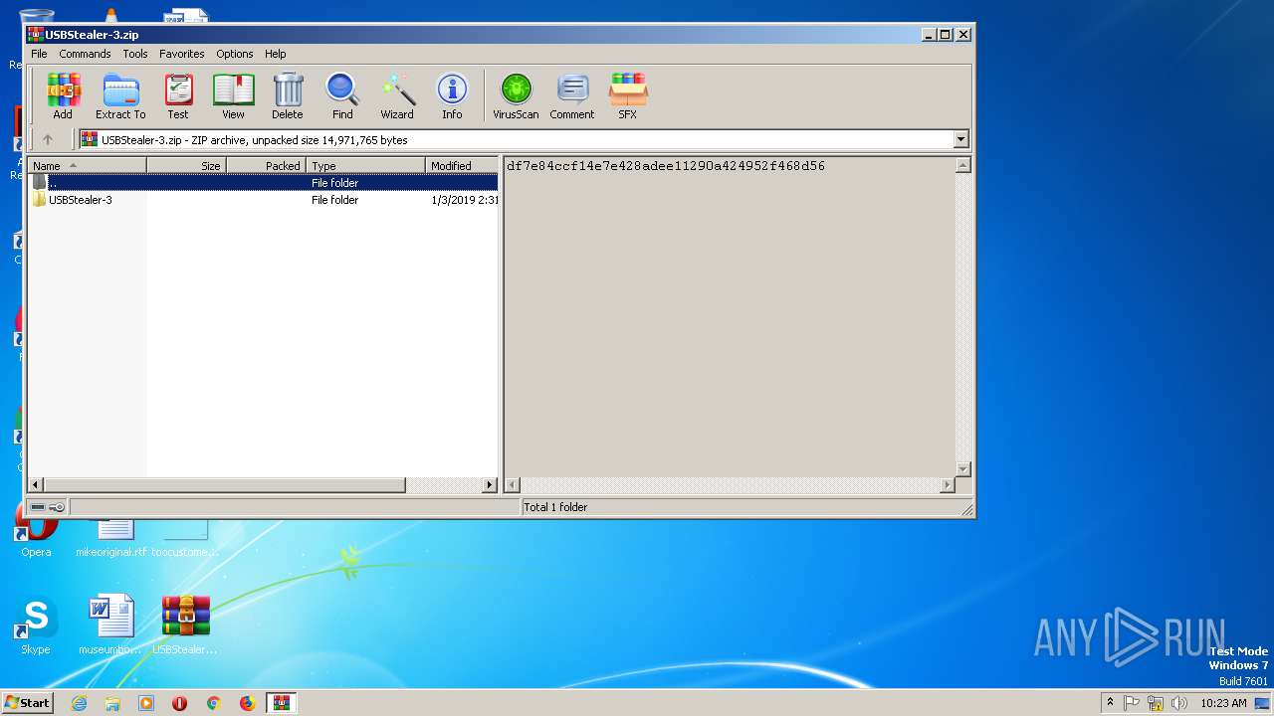Switch to the WinRAR taskbar button
The width and height of the screenshot is (1274, 716).
[282, 703]
